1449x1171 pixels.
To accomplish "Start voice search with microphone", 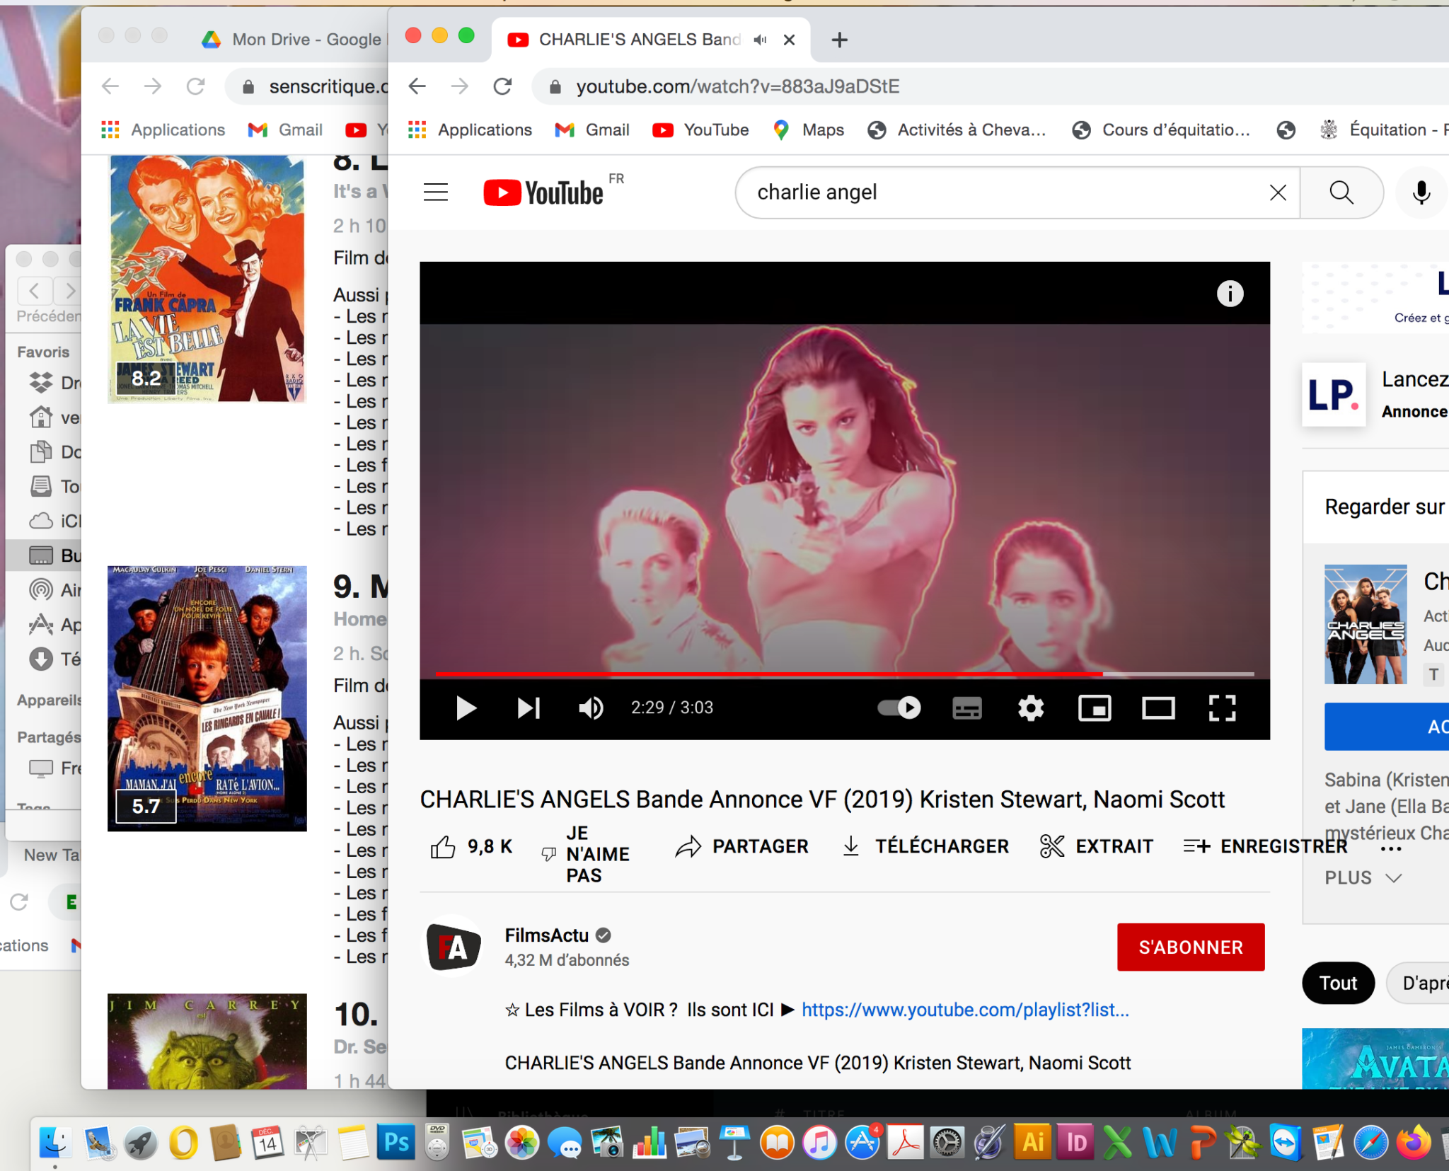I will point(1421,192).
